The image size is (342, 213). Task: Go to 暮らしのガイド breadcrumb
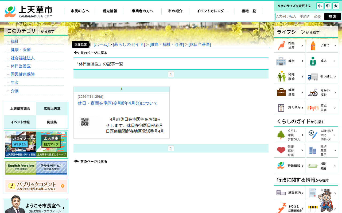pos(129,44)
